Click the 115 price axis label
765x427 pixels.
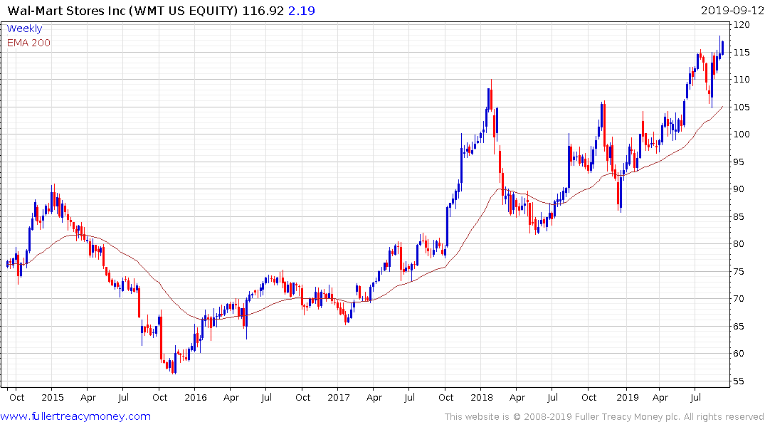coord(742,52)
